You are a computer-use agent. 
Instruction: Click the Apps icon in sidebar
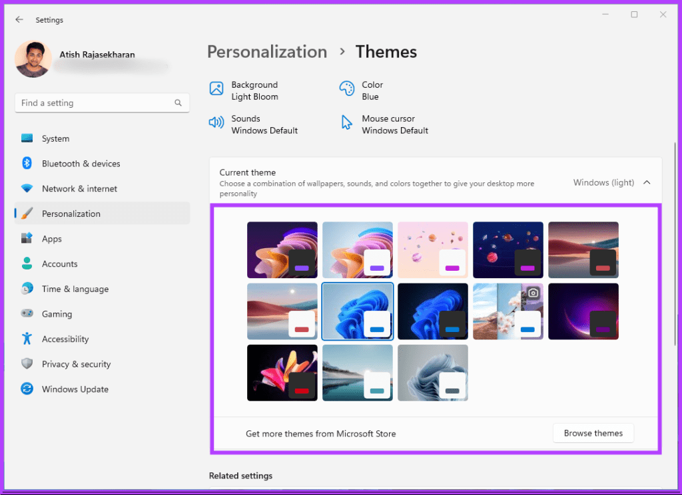(x=27, y=239)
